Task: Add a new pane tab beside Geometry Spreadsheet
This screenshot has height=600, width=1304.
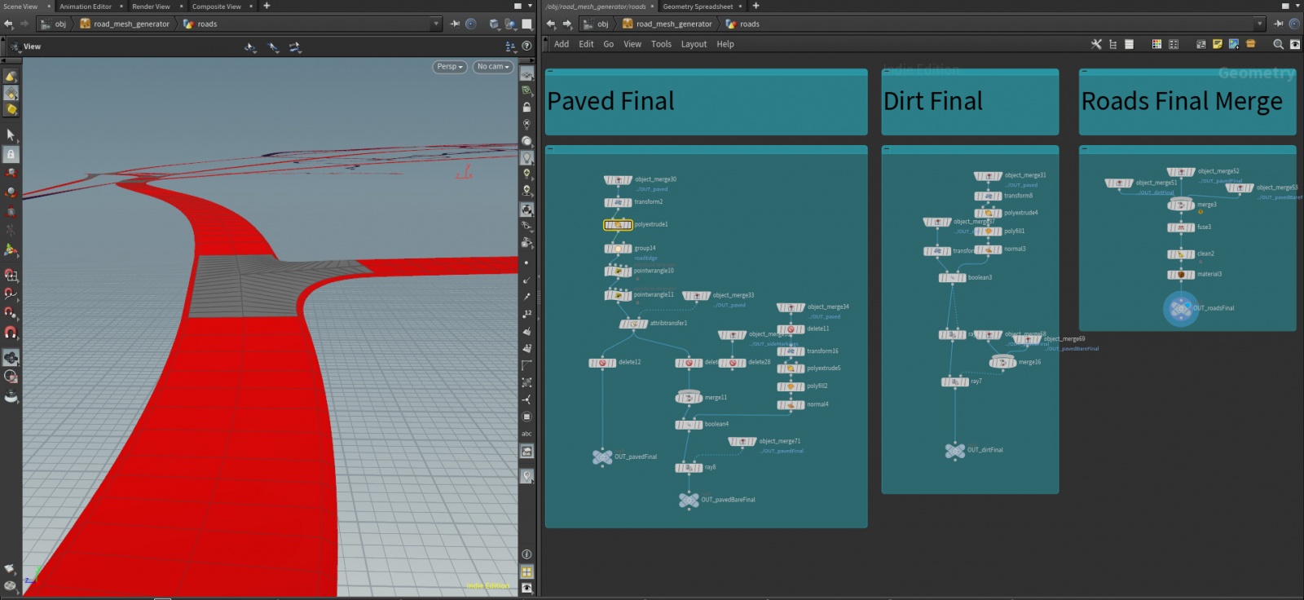Action: tap(756, 6)
